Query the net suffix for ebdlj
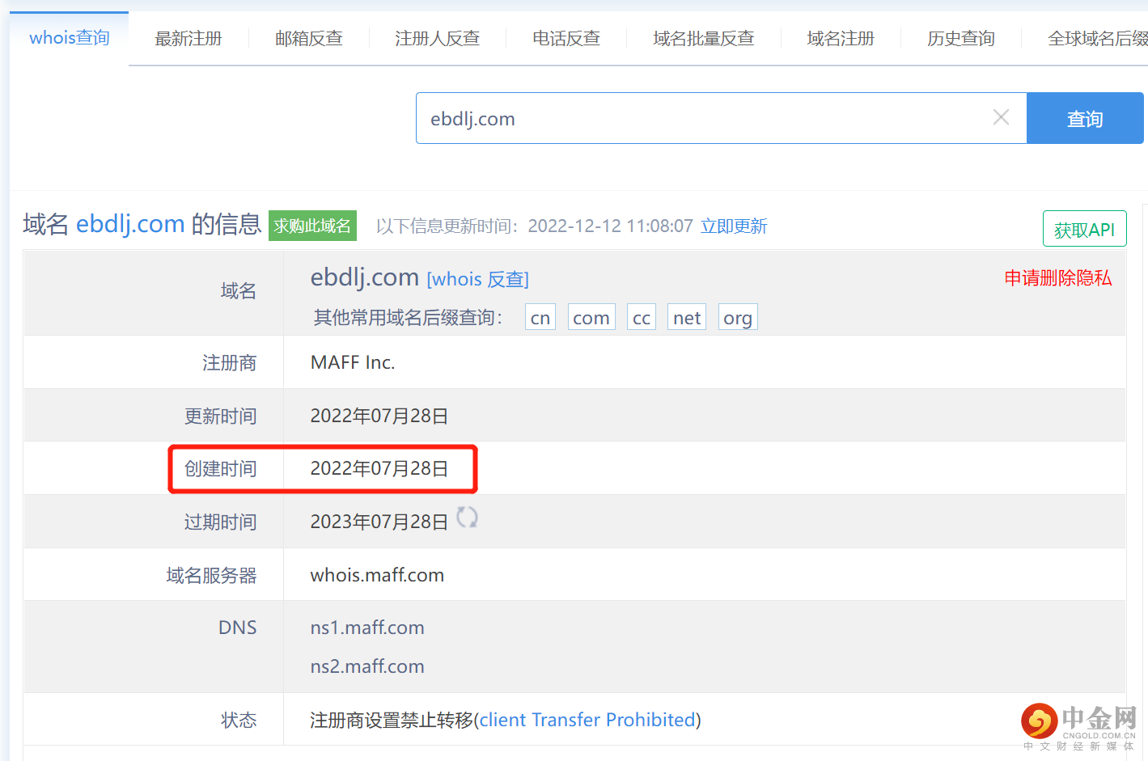This screenshot has height=761, width=1148. pos(686,317)
